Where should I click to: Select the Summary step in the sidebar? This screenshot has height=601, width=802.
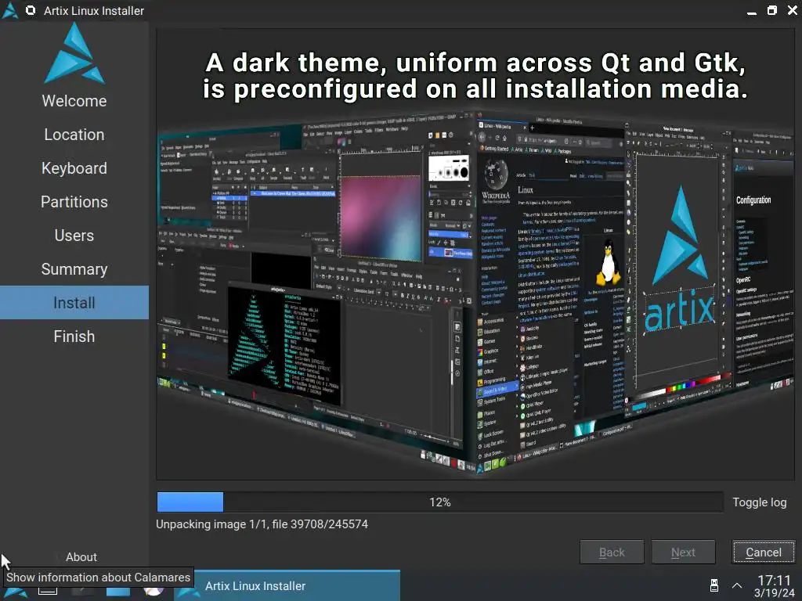pos(74,270)
